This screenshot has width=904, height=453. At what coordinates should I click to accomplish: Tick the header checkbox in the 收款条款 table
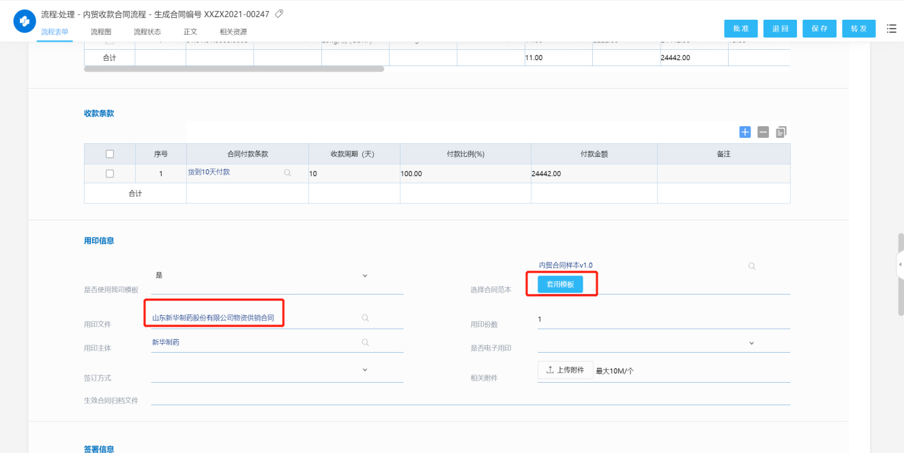coord(110,154)
